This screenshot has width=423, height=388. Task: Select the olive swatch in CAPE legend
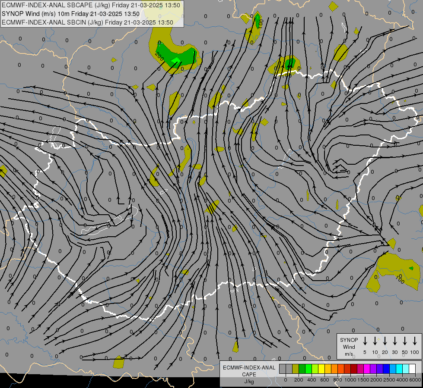pyautogui.click(x=296, y=369)
